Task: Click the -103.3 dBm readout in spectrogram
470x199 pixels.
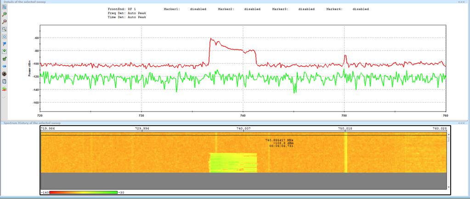Action: pos(283,143)
